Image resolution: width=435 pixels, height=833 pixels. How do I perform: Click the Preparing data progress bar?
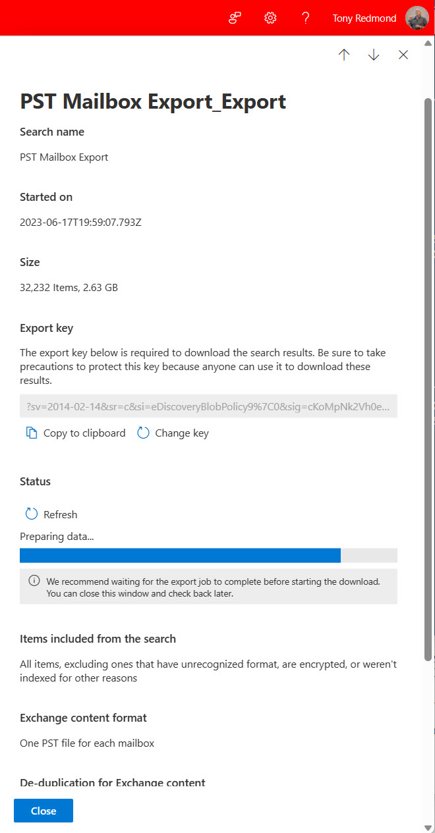(x=208, y=555)
